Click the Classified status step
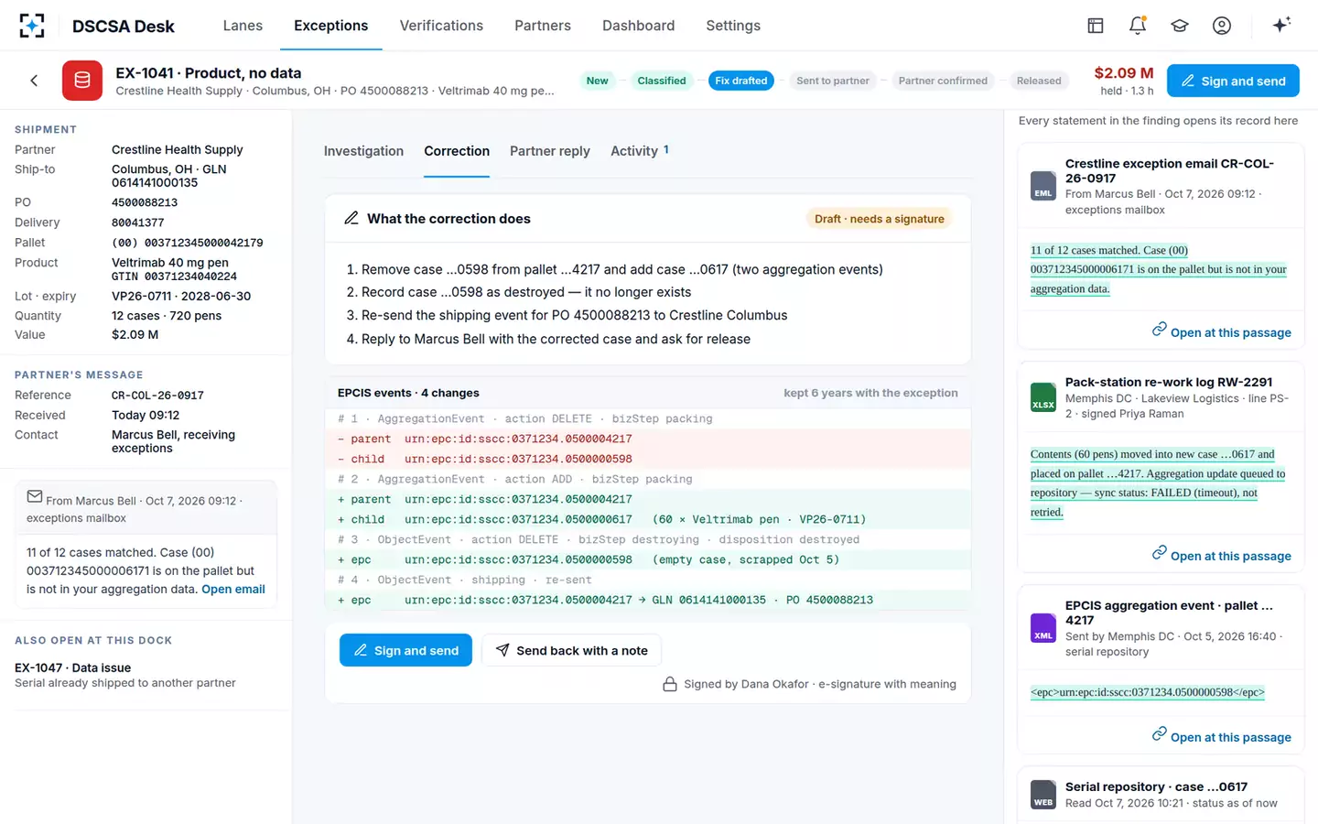This screenshot has width=1318, height=824. coord(662,81)
